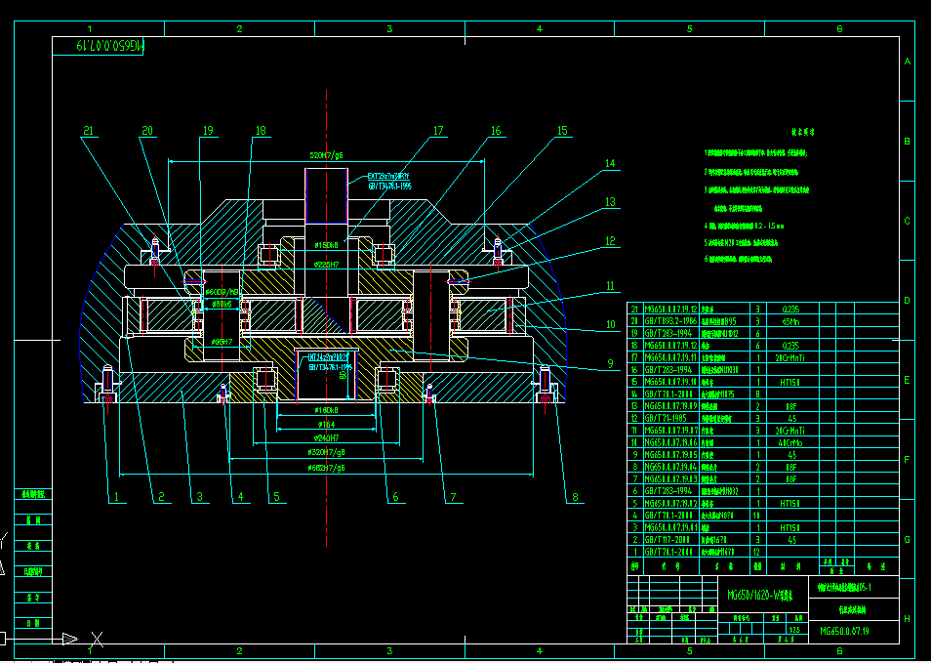Screen dimensions: 931x663
Task: Select callout number 7 below the assembly view
Action: (453, 497)
